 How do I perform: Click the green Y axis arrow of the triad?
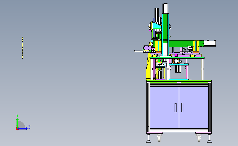point(18,123)
